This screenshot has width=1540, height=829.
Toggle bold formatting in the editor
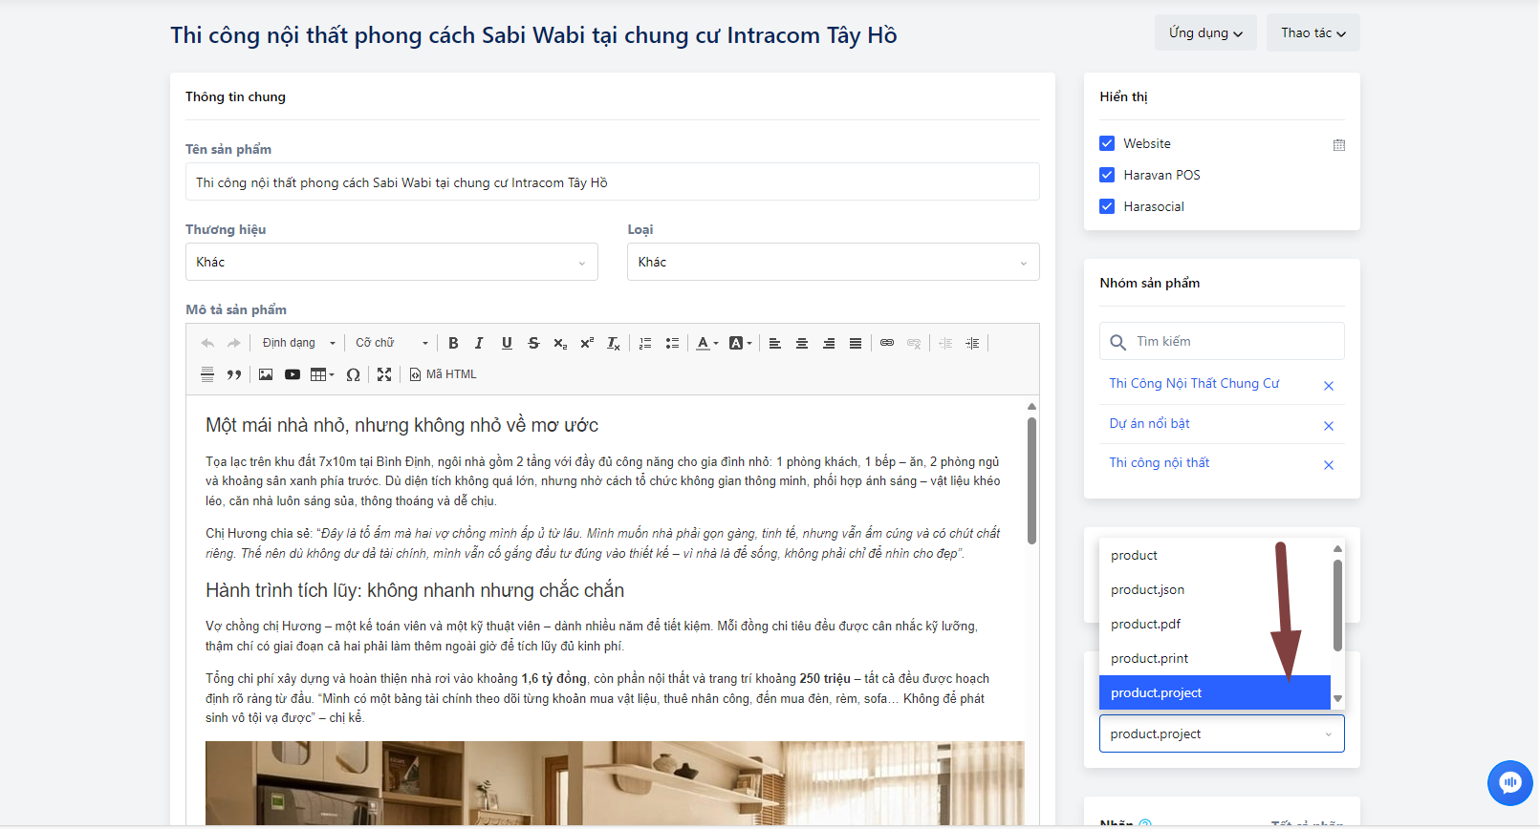[x=453, y=343]
